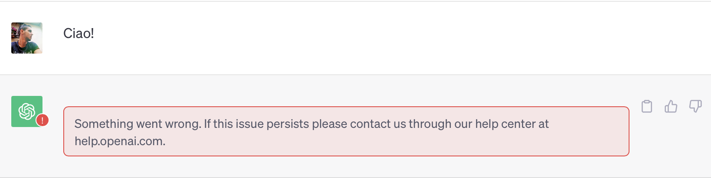711x178 pixels.
Task: Click the gray assistant response row background
Action: point(355,126)
